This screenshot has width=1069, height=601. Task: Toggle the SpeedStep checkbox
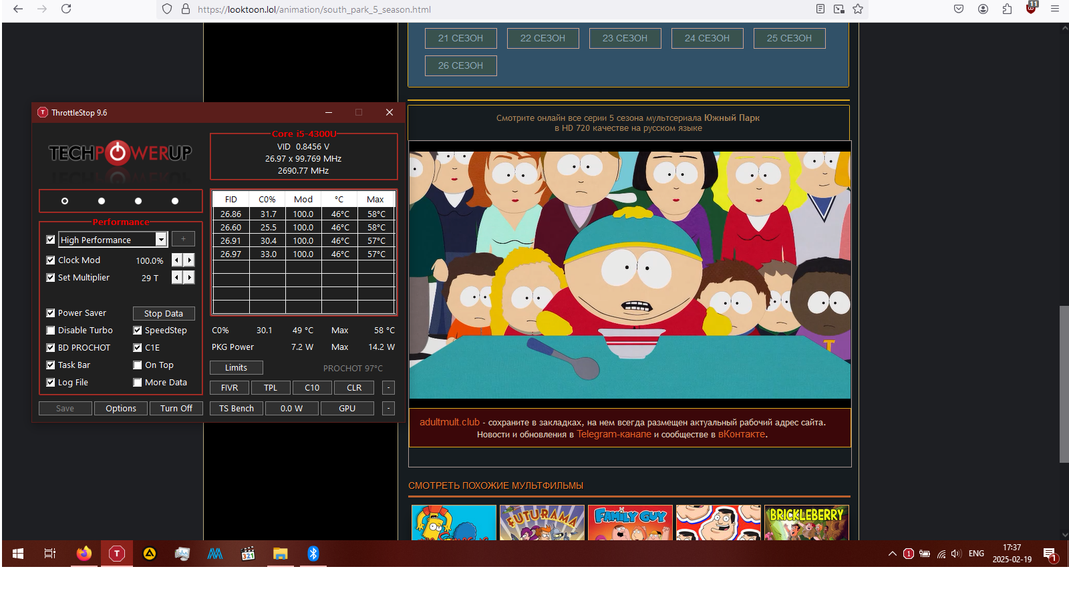point(137,331)
